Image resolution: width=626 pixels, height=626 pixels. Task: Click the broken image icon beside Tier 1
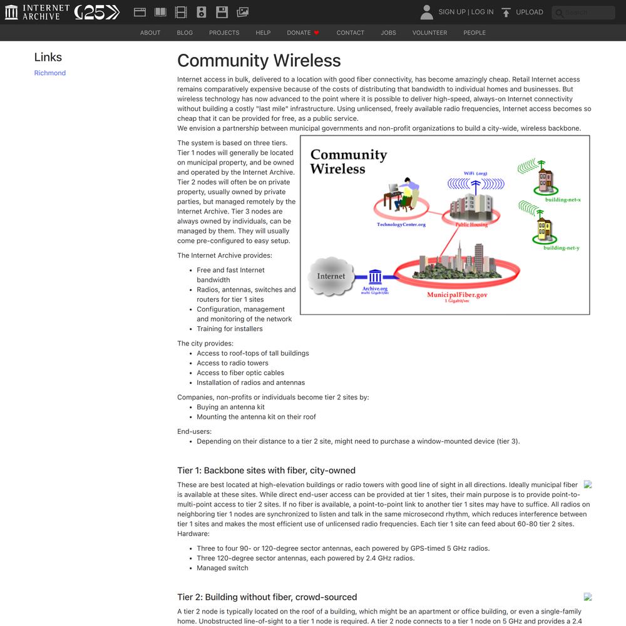pos(588,485)
